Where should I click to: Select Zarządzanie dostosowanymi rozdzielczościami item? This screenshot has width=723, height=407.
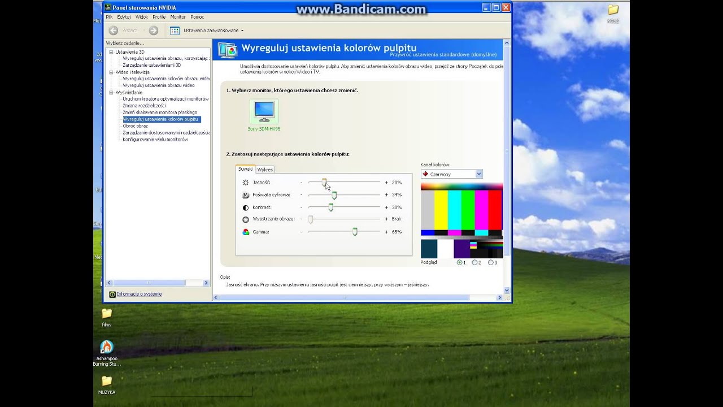[x=166, y=132]
